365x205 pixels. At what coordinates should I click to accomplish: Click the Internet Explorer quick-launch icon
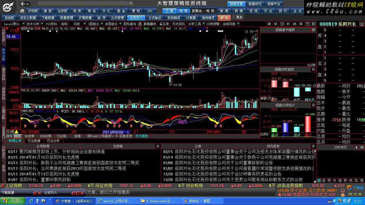31,201
